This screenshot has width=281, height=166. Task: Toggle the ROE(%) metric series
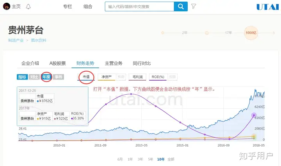pos(158,77)
